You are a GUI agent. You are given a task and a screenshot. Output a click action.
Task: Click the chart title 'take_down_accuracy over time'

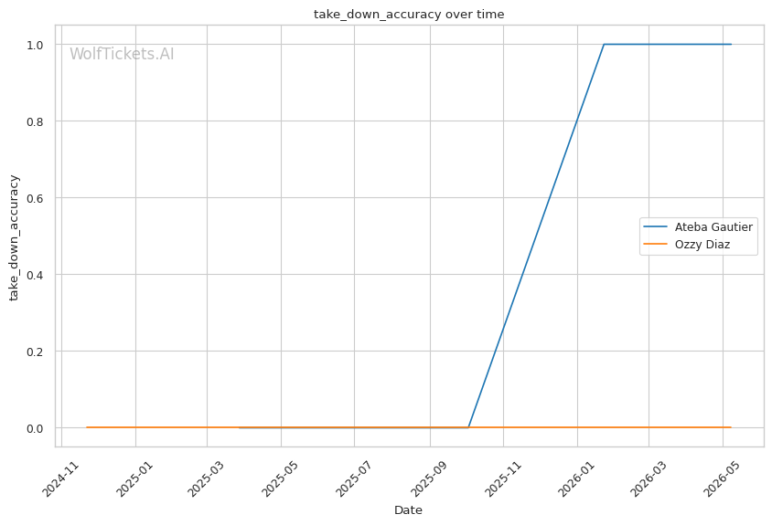click(409, 15)
